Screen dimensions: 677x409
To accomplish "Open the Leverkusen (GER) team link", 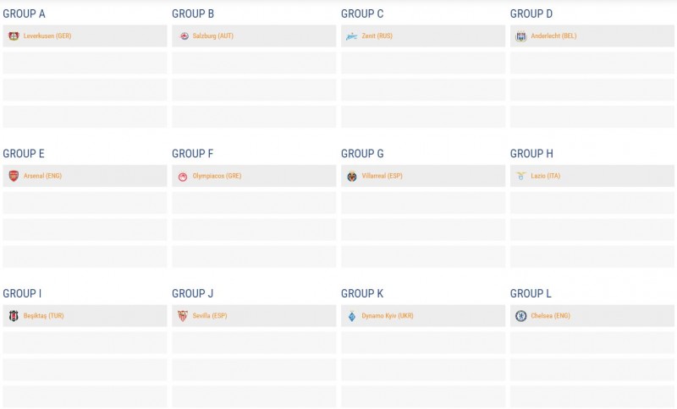I will [47, 36].
